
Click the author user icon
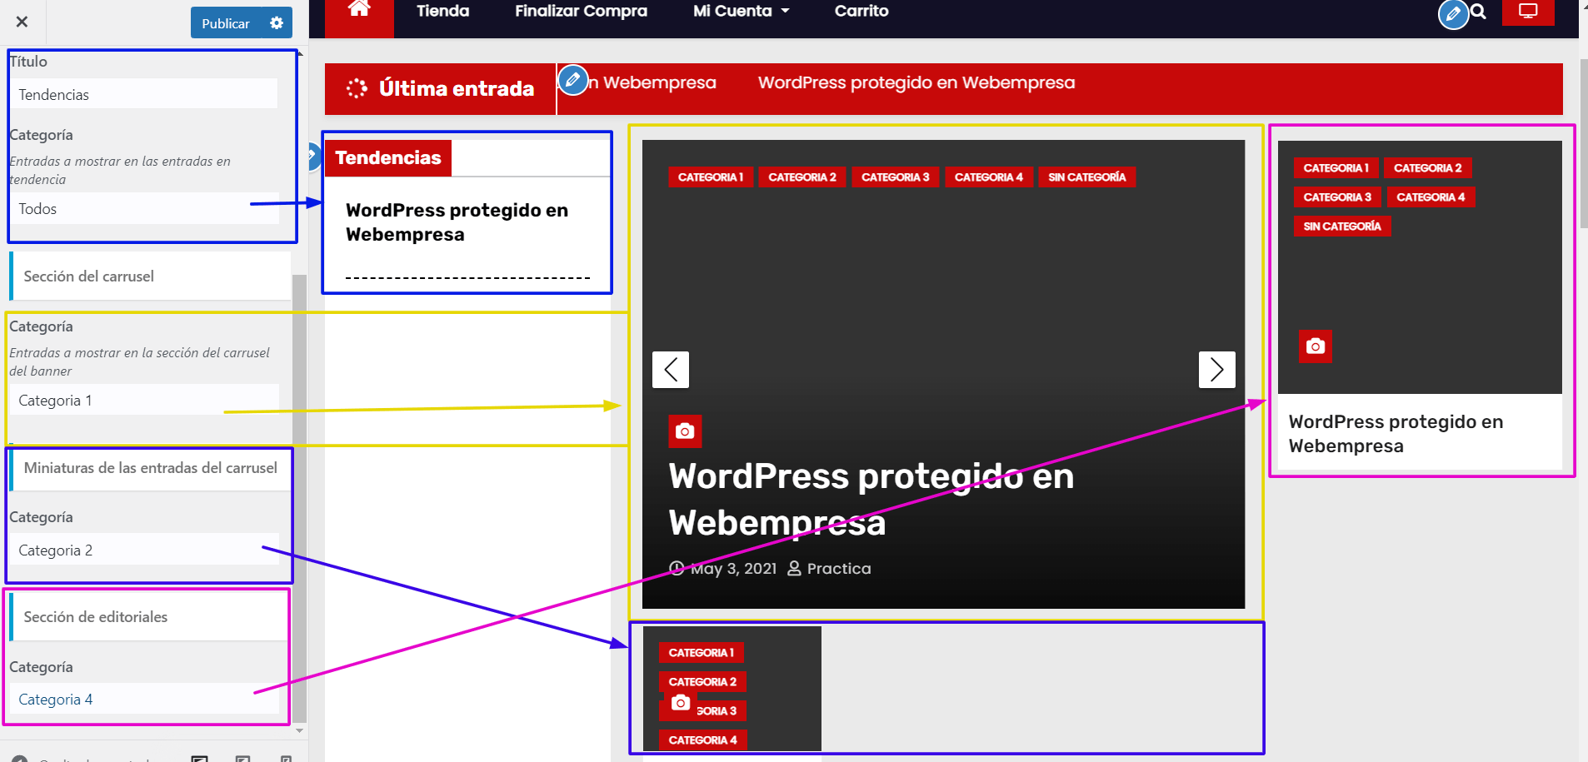point(794,569)
